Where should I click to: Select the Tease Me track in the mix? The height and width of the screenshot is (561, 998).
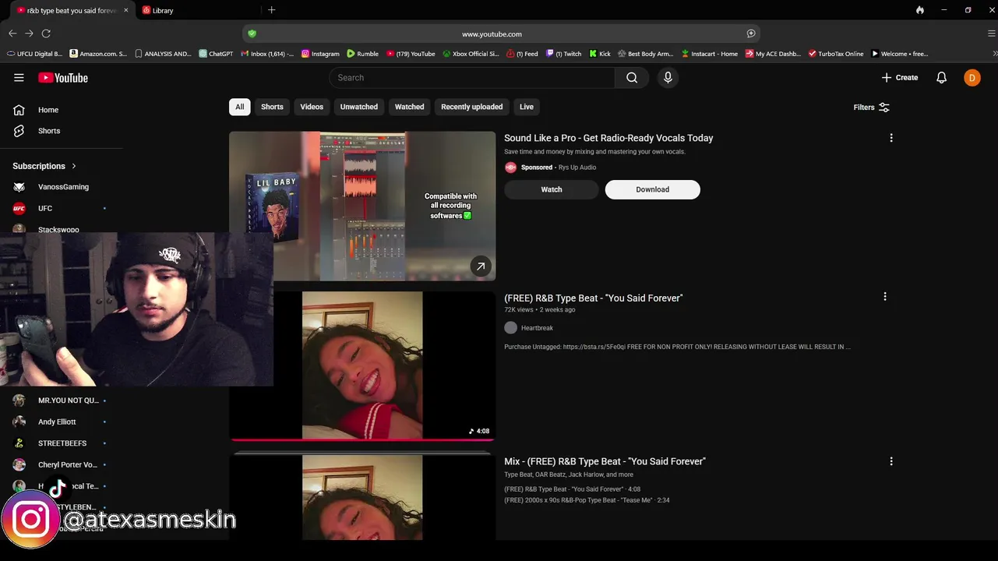point(587,500)
